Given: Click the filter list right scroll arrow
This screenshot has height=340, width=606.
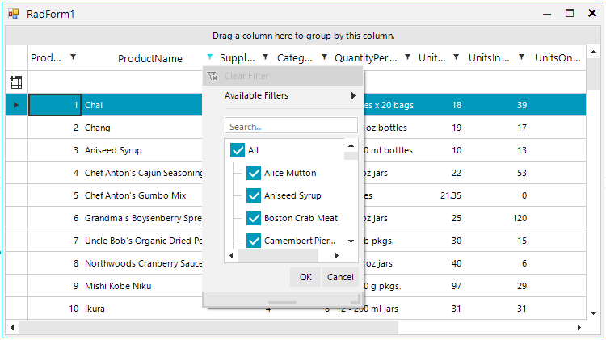Looking at the screenshot, I should (337, 255).
